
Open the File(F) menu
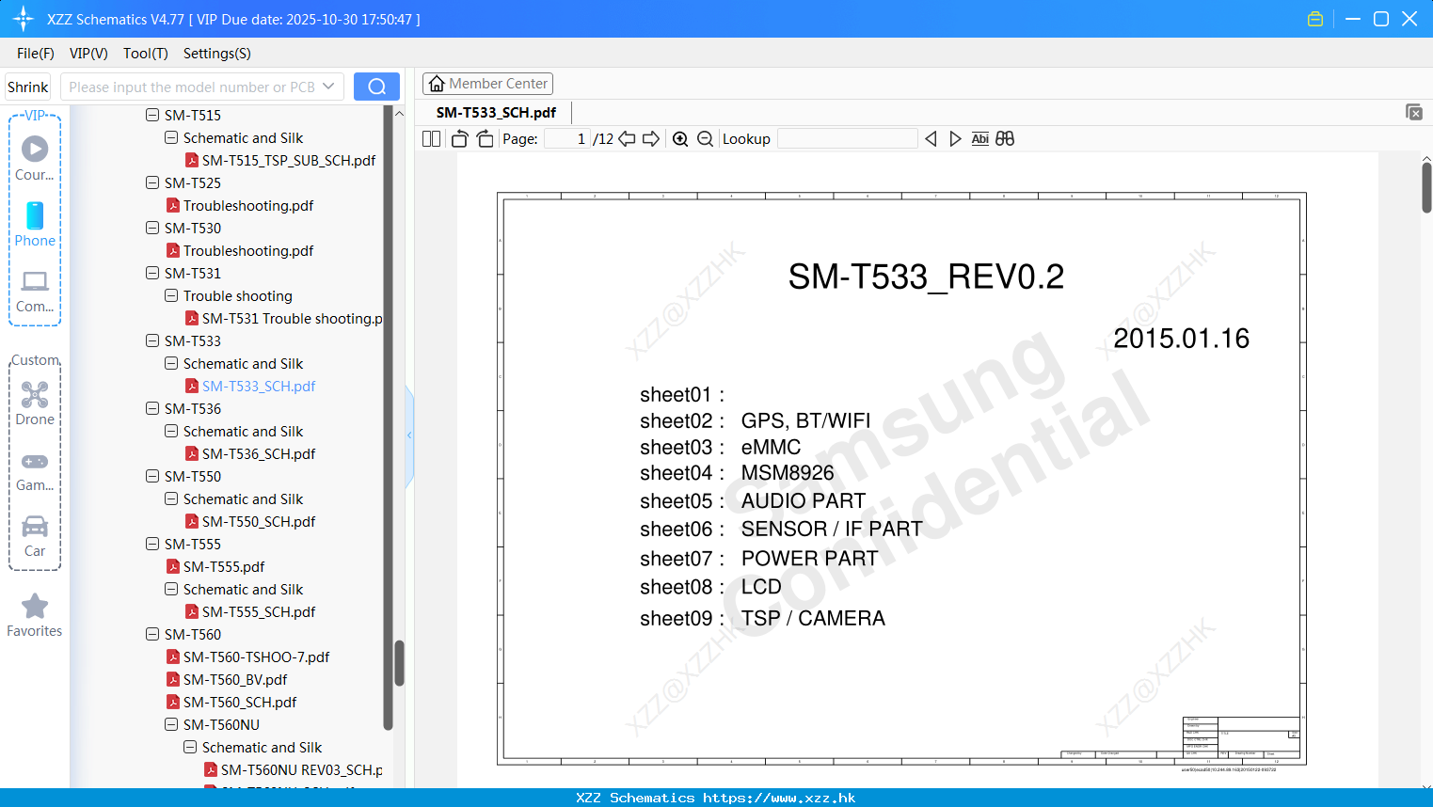pyautogui.click(x=36, y=54)
